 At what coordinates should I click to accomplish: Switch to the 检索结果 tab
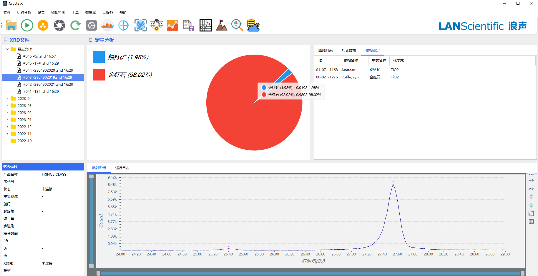tap(349, 51)
